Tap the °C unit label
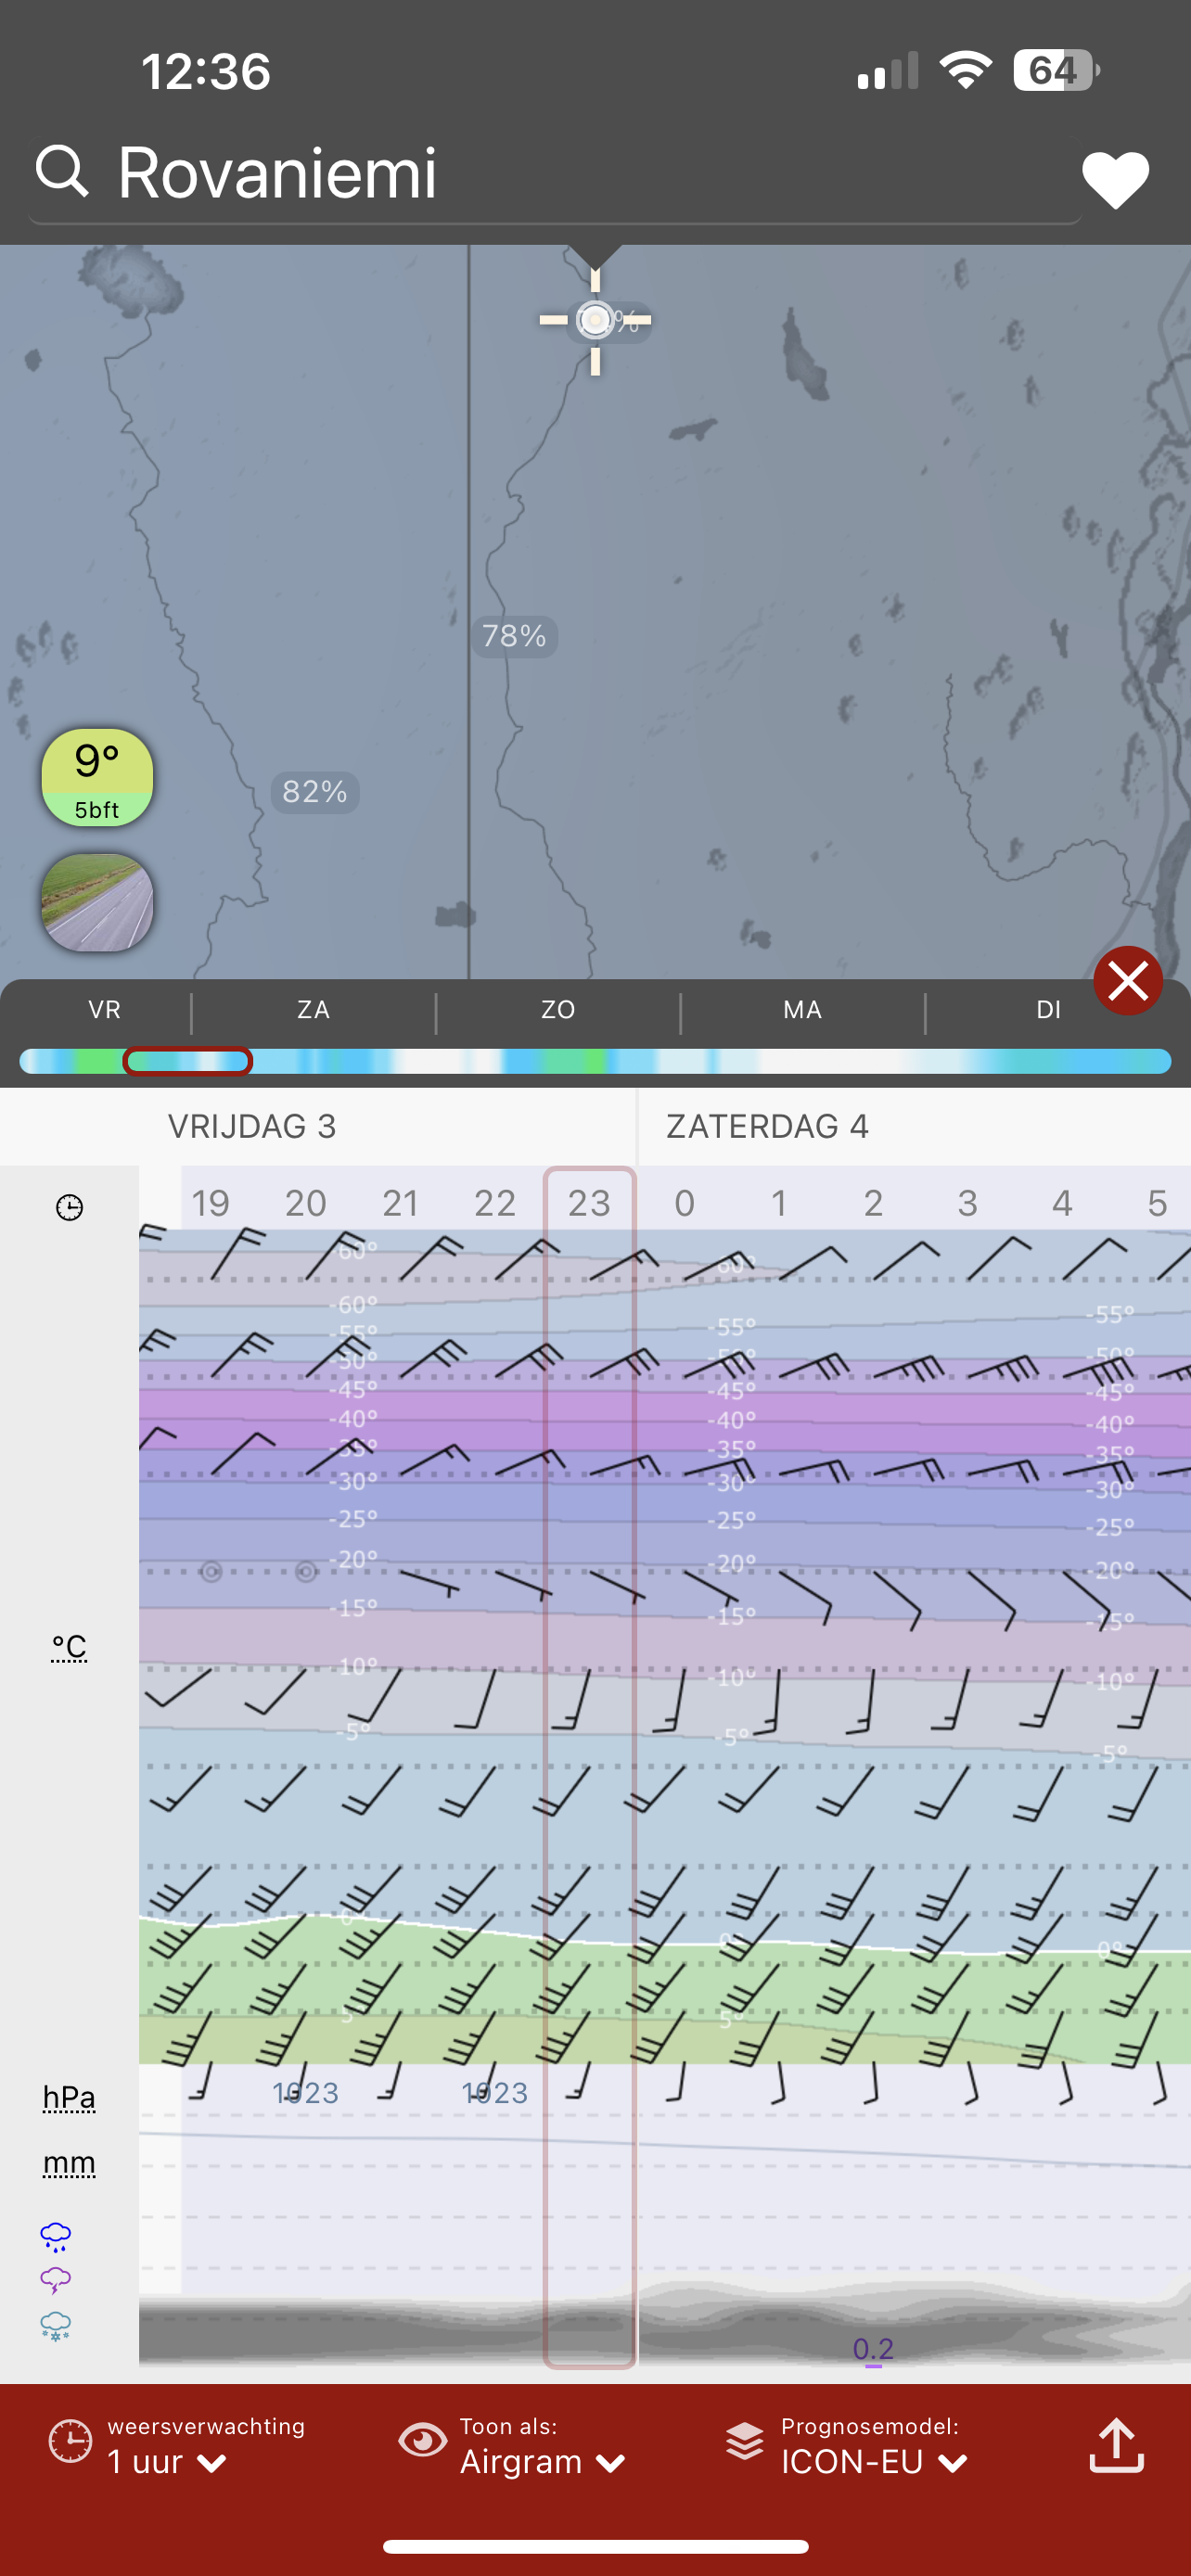 pyautogui.click(x=69, y=1647)
